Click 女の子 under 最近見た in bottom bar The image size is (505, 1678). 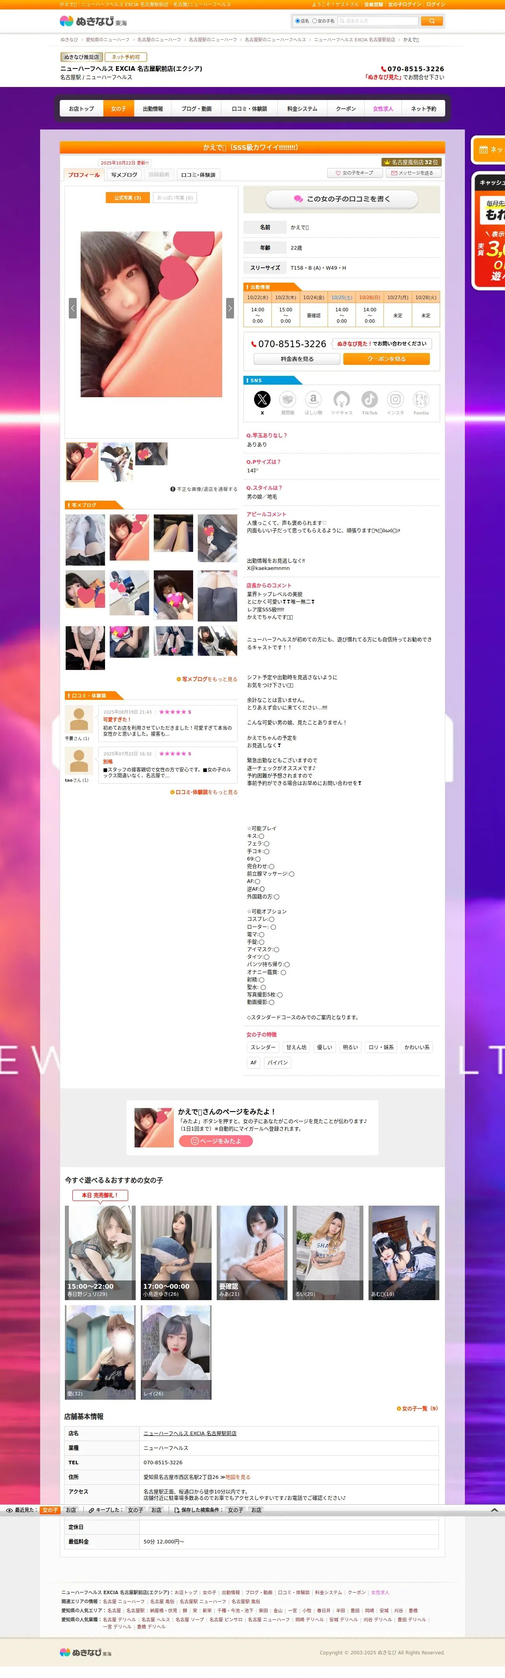(x=50, y=1510)
